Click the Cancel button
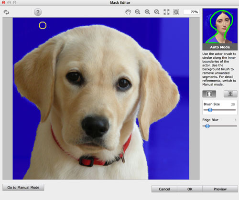Viewport: 239px width, 200px height. point(164,189)
